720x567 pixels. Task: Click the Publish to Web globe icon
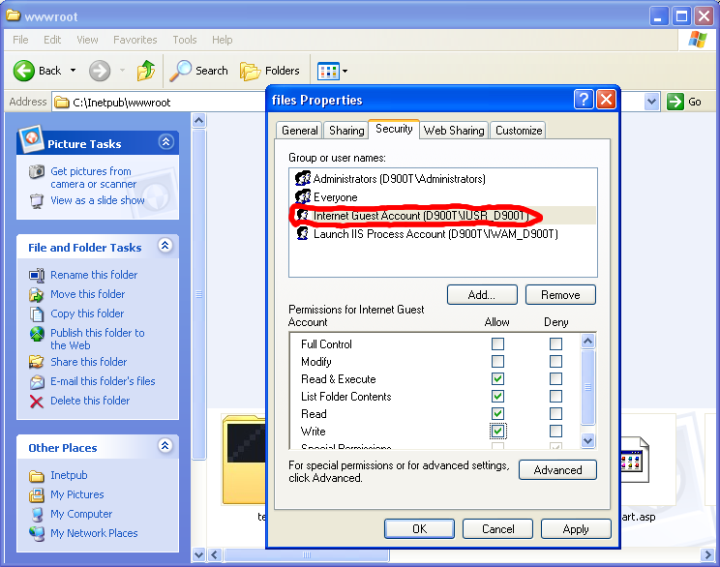click(x=37, y=334)
